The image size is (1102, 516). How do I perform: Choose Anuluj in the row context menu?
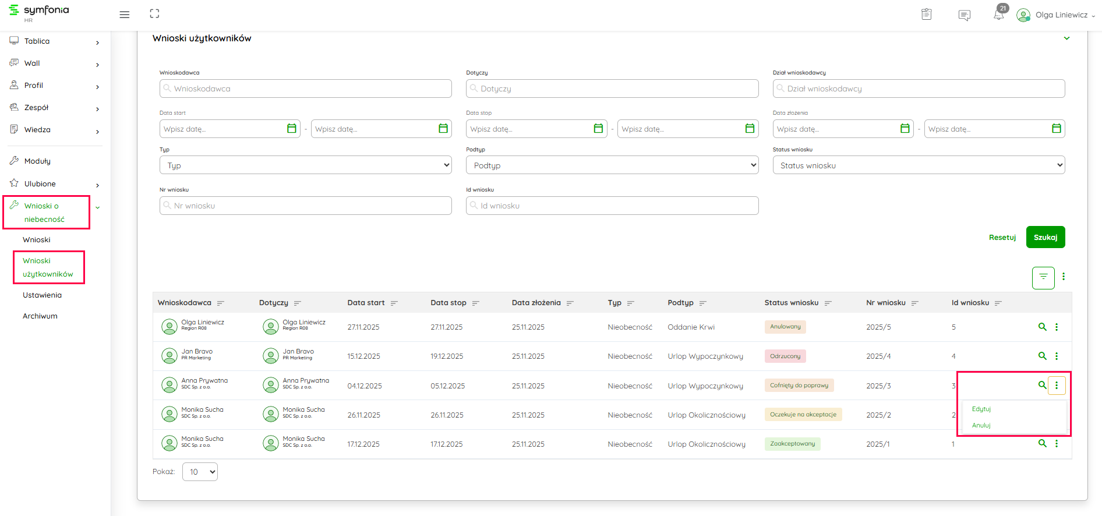[x=981, y=425]
